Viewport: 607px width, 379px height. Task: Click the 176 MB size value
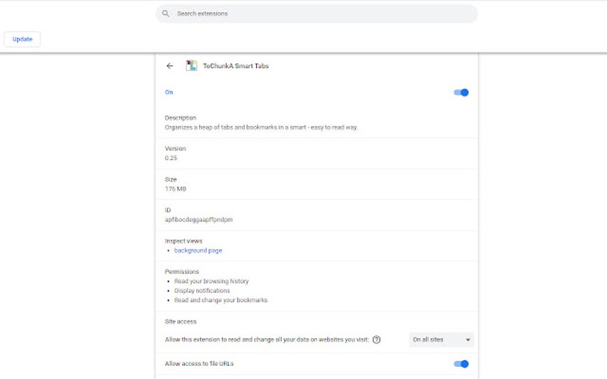pyautogui.click(x=176, y=189)
